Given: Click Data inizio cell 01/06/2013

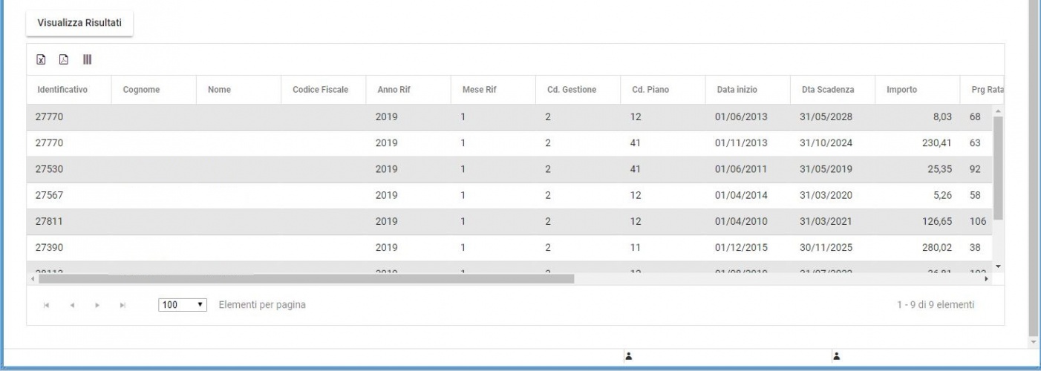Looking at the screenshot, I should pos(741,117).
